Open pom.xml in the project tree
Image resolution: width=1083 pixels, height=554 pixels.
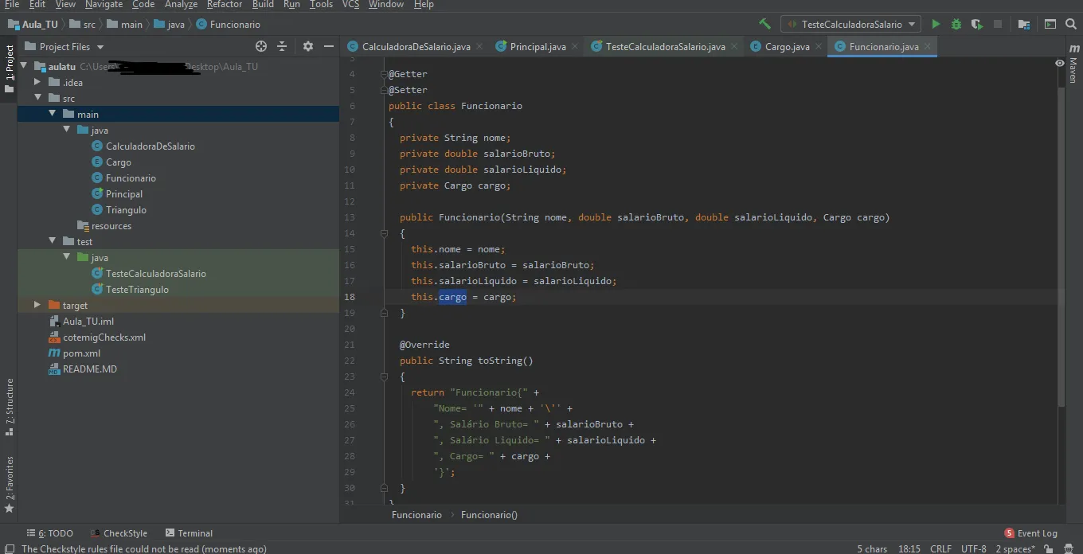[x=81, y=353]
